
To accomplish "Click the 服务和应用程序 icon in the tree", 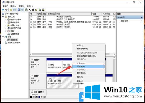I will click(6, 43).
